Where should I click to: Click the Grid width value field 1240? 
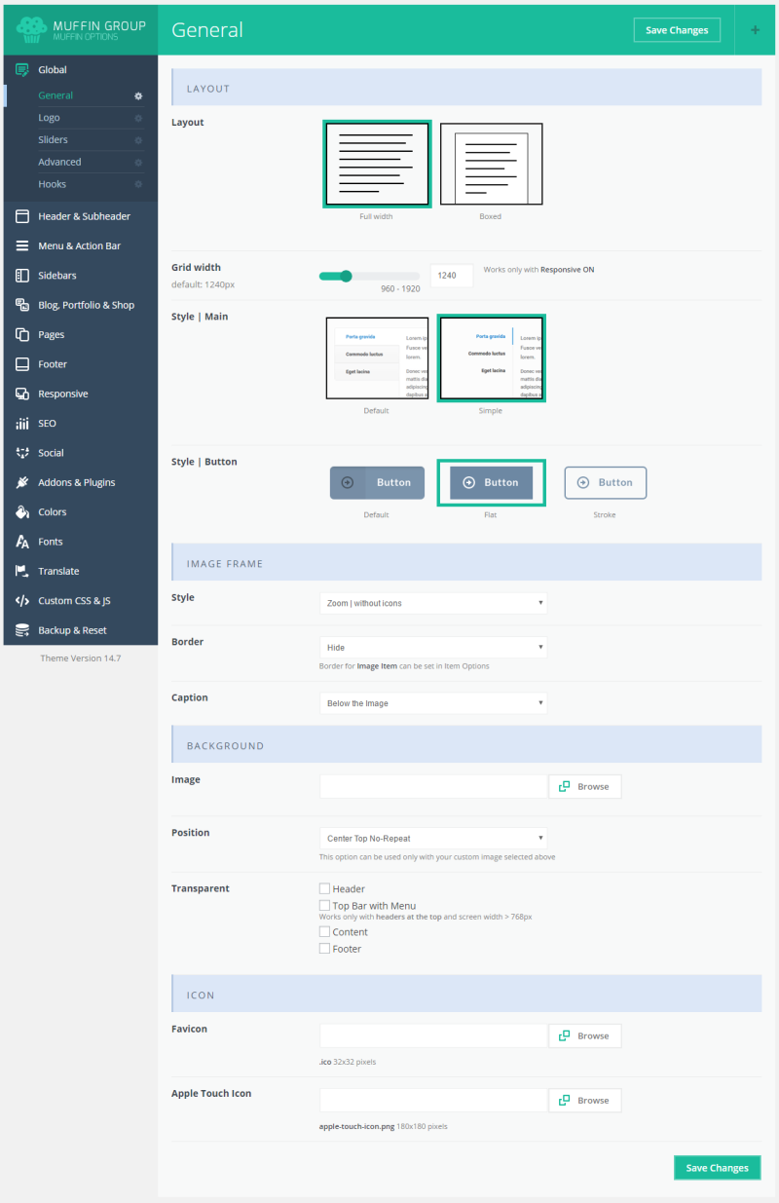click(452, 276)
